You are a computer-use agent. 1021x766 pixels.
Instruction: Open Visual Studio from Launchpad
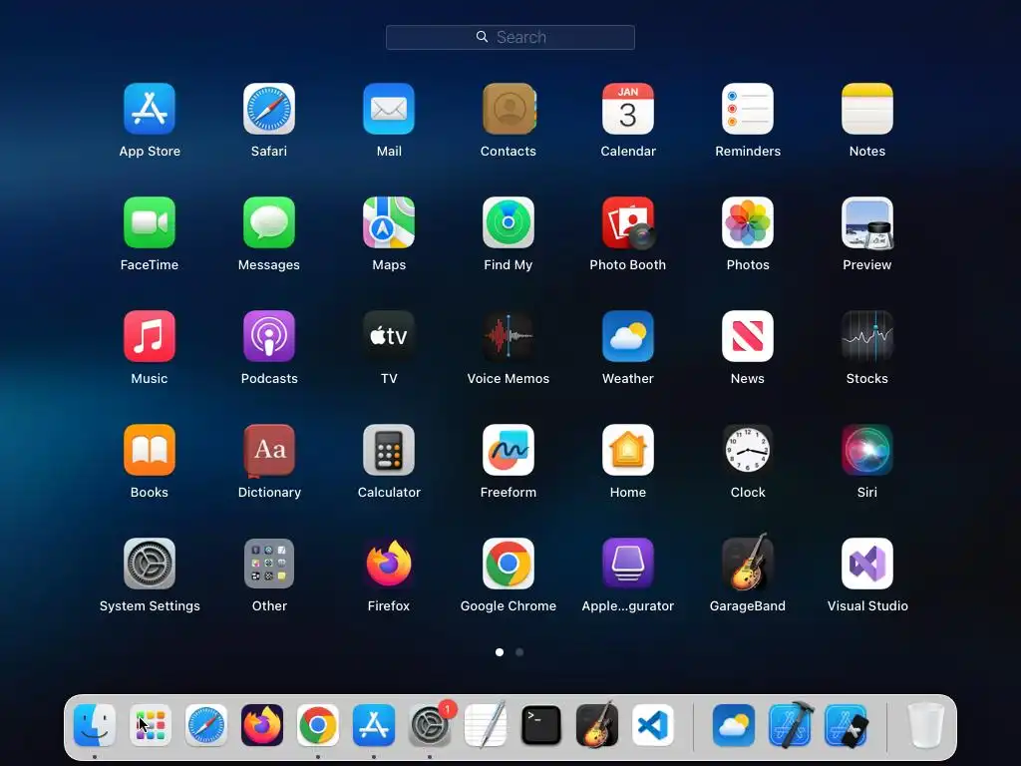point(867,564)
